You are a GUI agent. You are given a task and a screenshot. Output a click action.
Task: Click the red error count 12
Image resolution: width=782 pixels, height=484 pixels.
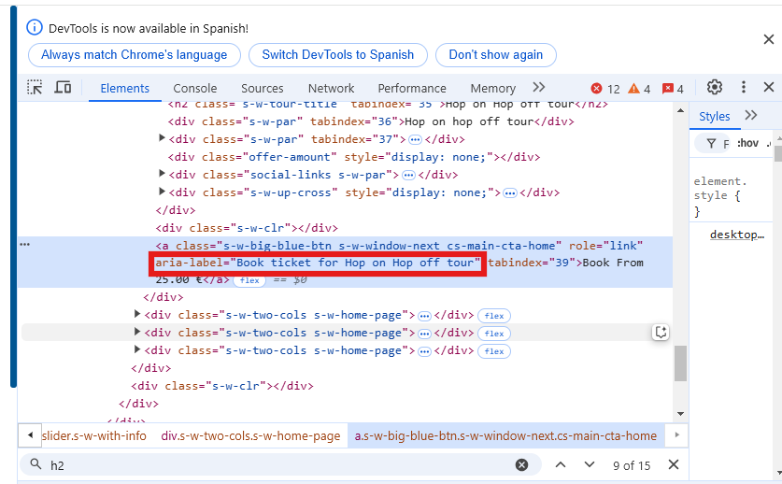pos(605,89)
